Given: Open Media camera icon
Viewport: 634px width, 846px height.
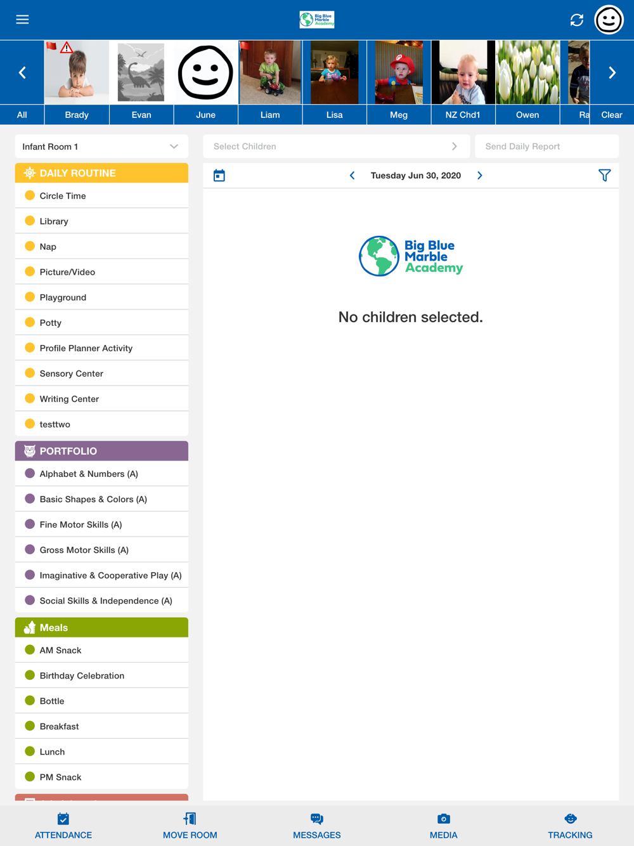Looking at the screenshot, I should pos(444,819).
